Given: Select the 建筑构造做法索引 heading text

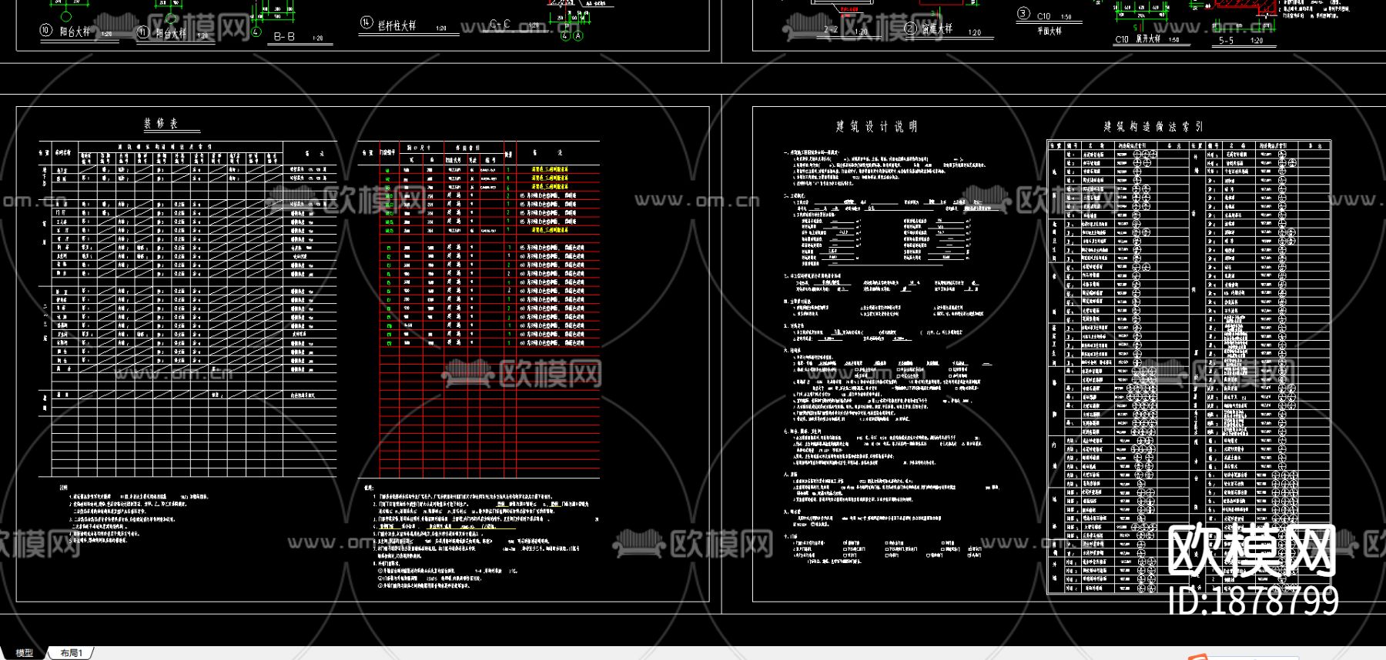Looking at the screenshot, I should point(1153,126).
